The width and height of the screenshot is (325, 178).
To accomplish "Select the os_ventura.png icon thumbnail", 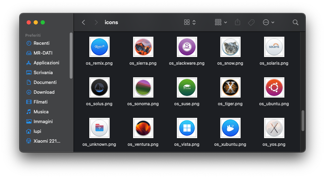I will click(x=143, y=128).
